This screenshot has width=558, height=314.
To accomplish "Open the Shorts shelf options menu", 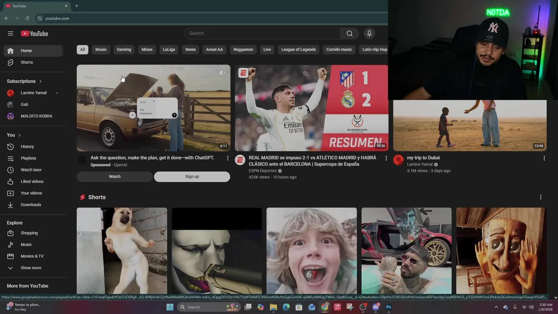I will (541, 197).
